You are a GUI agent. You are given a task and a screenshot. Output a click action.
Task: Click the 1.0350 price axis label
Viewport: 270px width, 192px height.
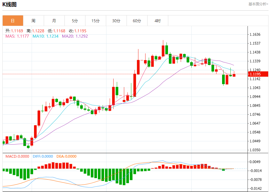(255, 150)
